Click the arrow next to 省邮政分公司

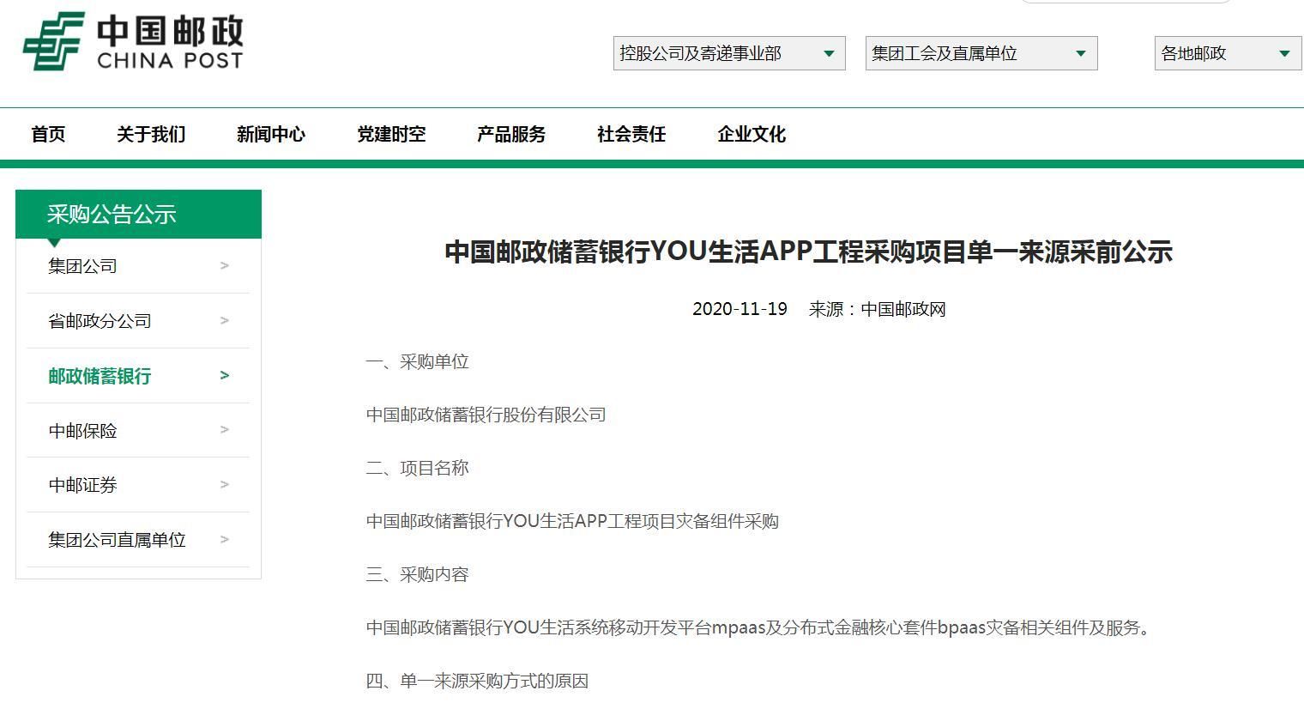[225, 320]
